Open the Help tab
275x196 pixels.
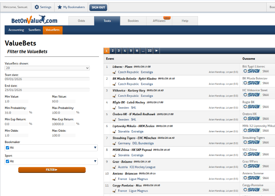click(185, 21)
